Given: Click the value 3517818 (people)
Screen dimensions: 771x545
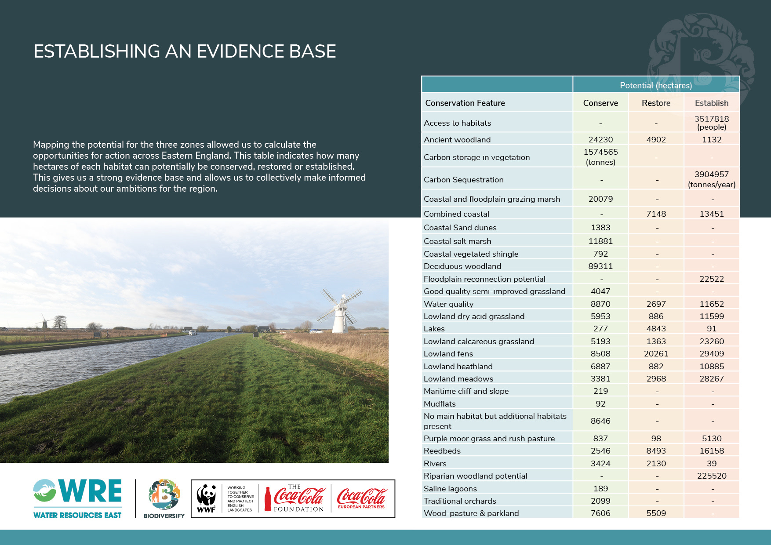Looking at the screenshot, I should coord(712,123).
